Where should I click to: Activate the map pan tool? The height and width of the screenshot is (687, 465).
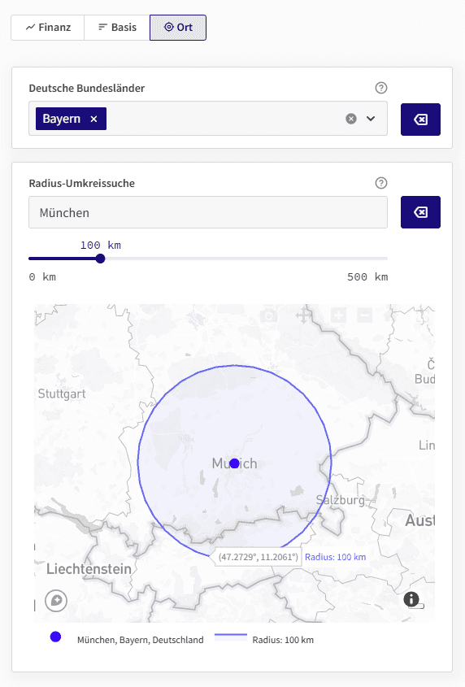pos(303,315)
